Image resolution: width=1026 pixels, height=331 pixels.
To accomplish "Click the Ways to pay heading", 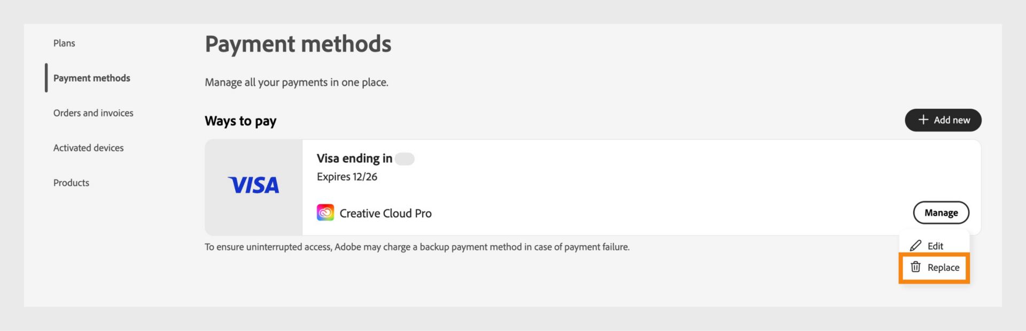I will [x=240, y=121].
